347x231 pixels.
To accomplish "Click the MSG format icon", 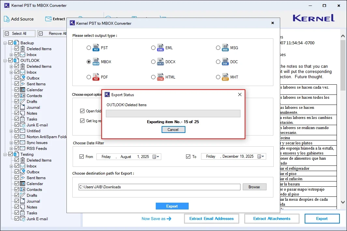I will coord(225,48).
